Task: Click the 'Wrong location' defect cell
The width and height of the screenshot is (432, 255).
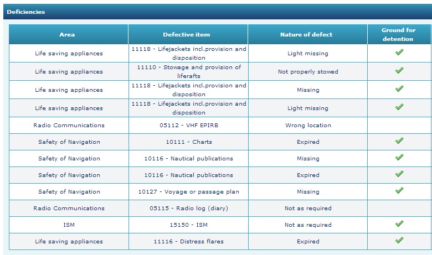Action: (x=307, y=125)
